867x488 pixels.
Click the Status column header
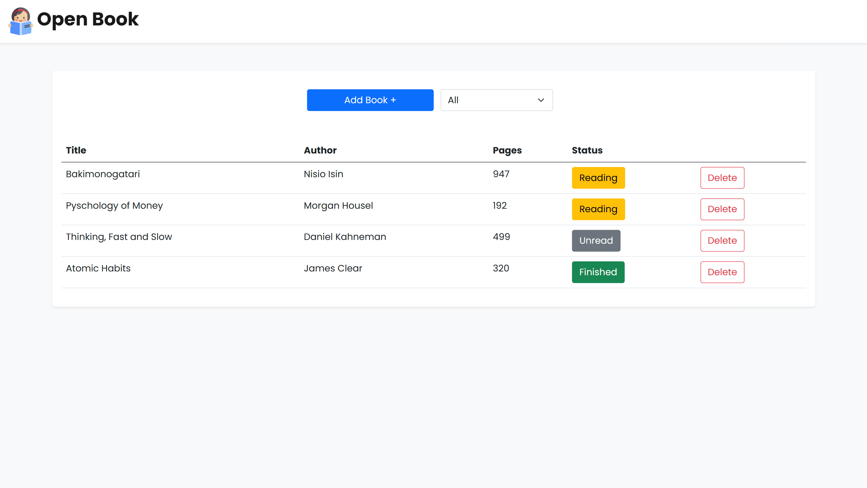(x=587, y=150)
